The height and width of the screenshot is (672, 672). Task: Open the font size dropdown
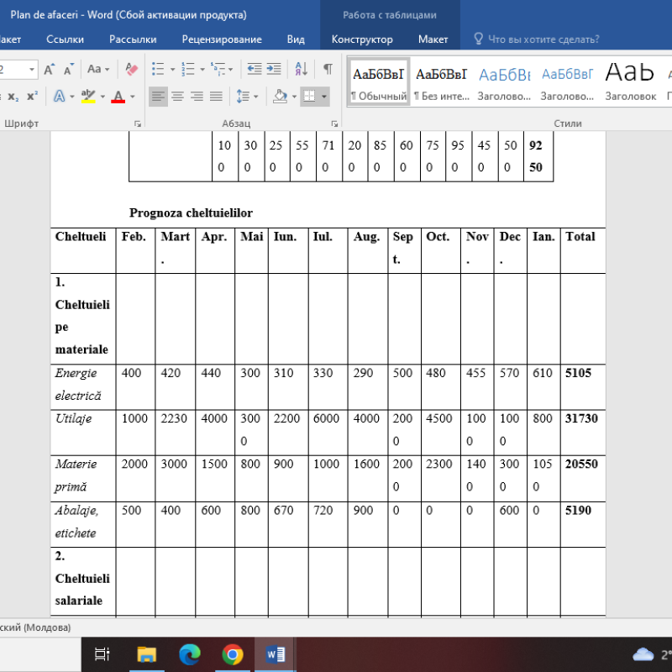click(31, 69)
